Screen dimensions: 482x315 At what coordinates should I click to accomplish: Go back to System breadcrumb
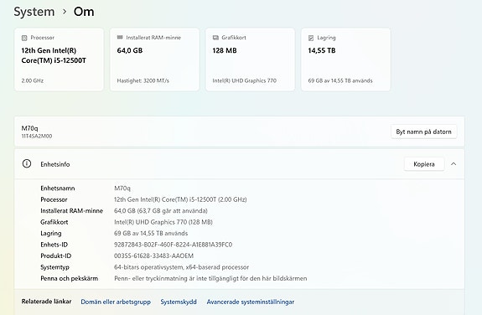pos(34,12)
